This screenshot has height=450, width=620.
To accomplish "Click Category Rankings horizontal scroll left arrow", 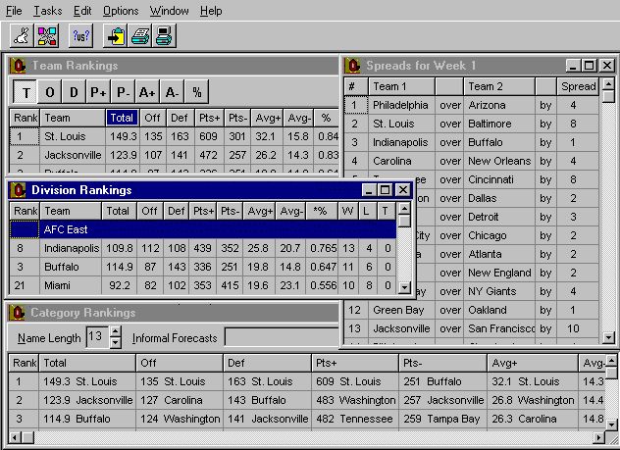I will 15,437.
